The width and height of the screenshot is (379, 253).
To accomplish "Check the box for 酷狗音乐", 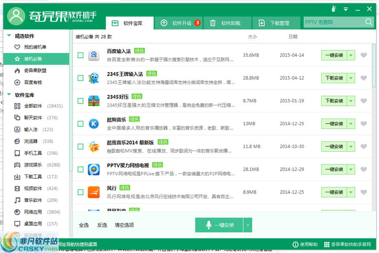I will coord(80,124).
